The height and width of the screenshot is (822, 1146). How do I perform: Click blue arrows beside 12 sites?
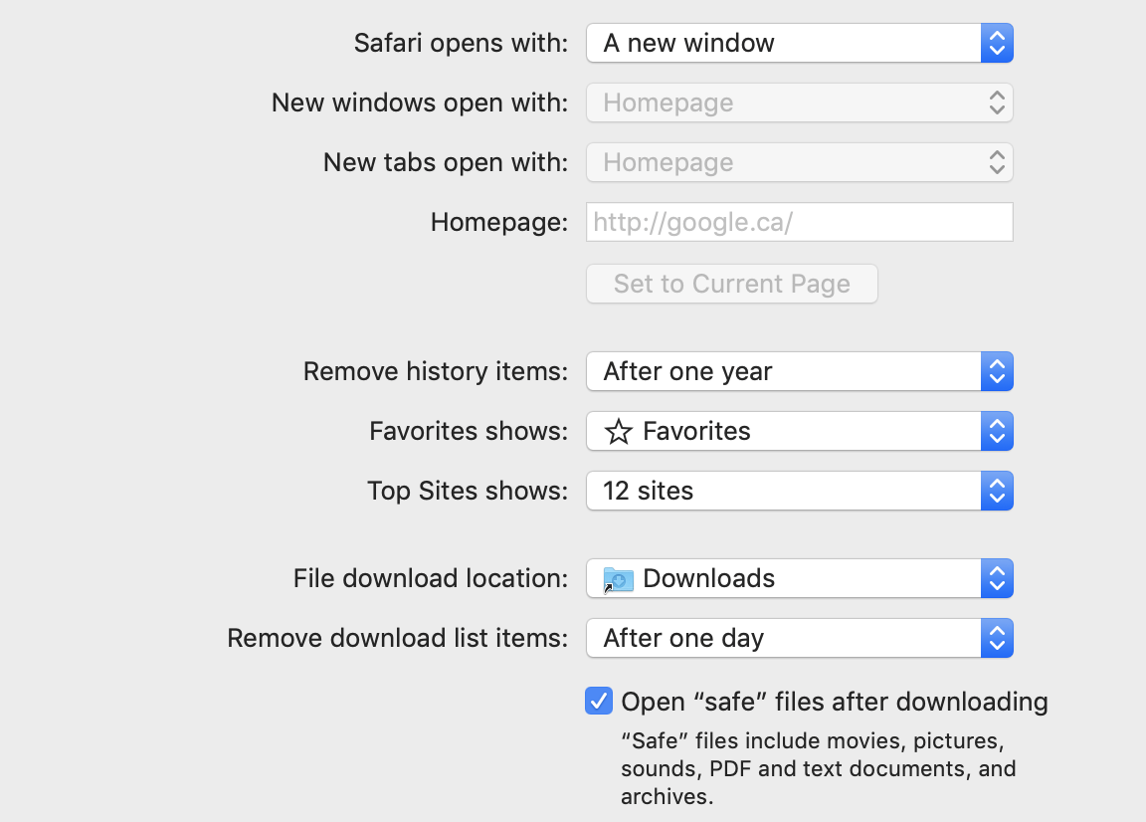(997, 491)
